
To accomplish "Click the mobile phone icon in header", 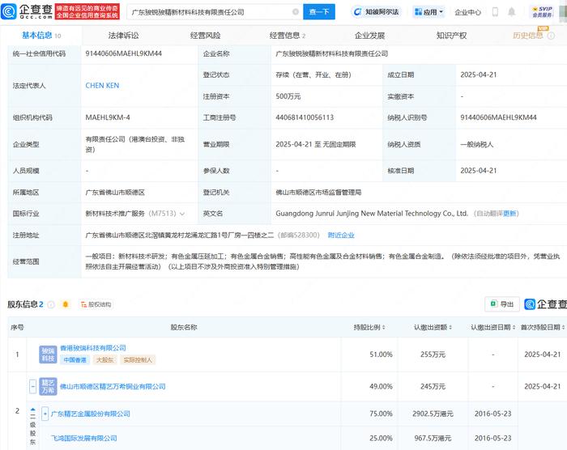I will pos(495,12).
